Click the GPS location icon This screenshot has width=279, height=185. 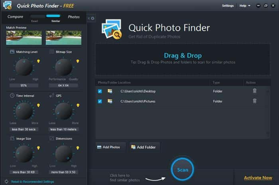(x=51, y=95)
